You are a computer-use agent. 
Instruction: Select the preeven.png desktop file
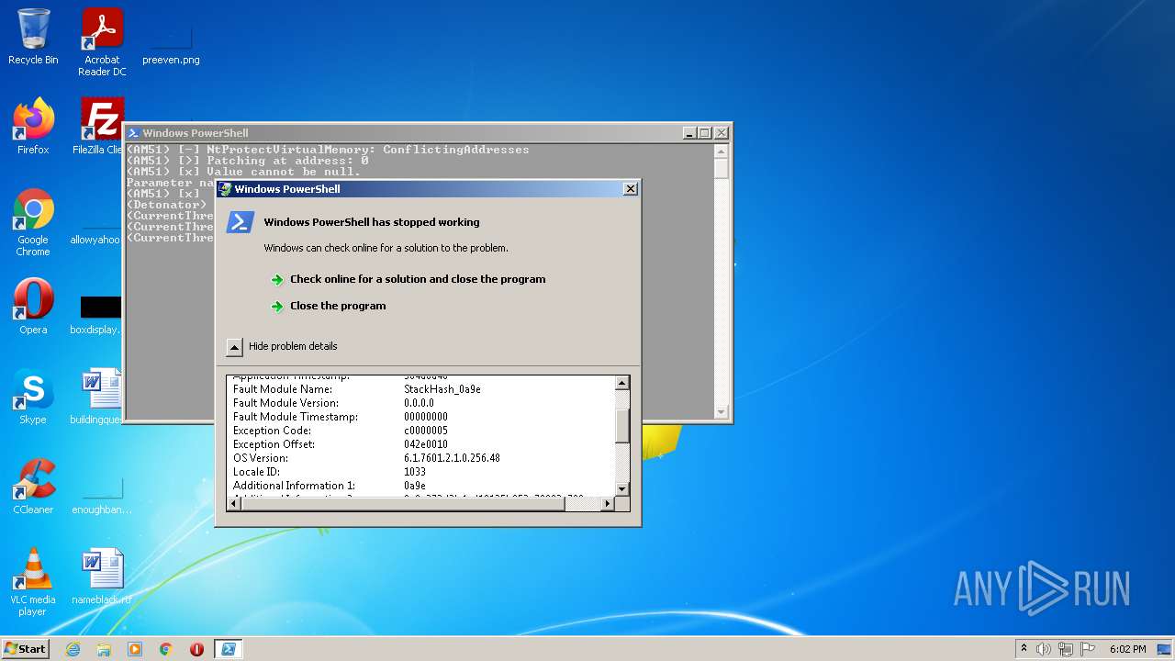[x=171, y=42]
